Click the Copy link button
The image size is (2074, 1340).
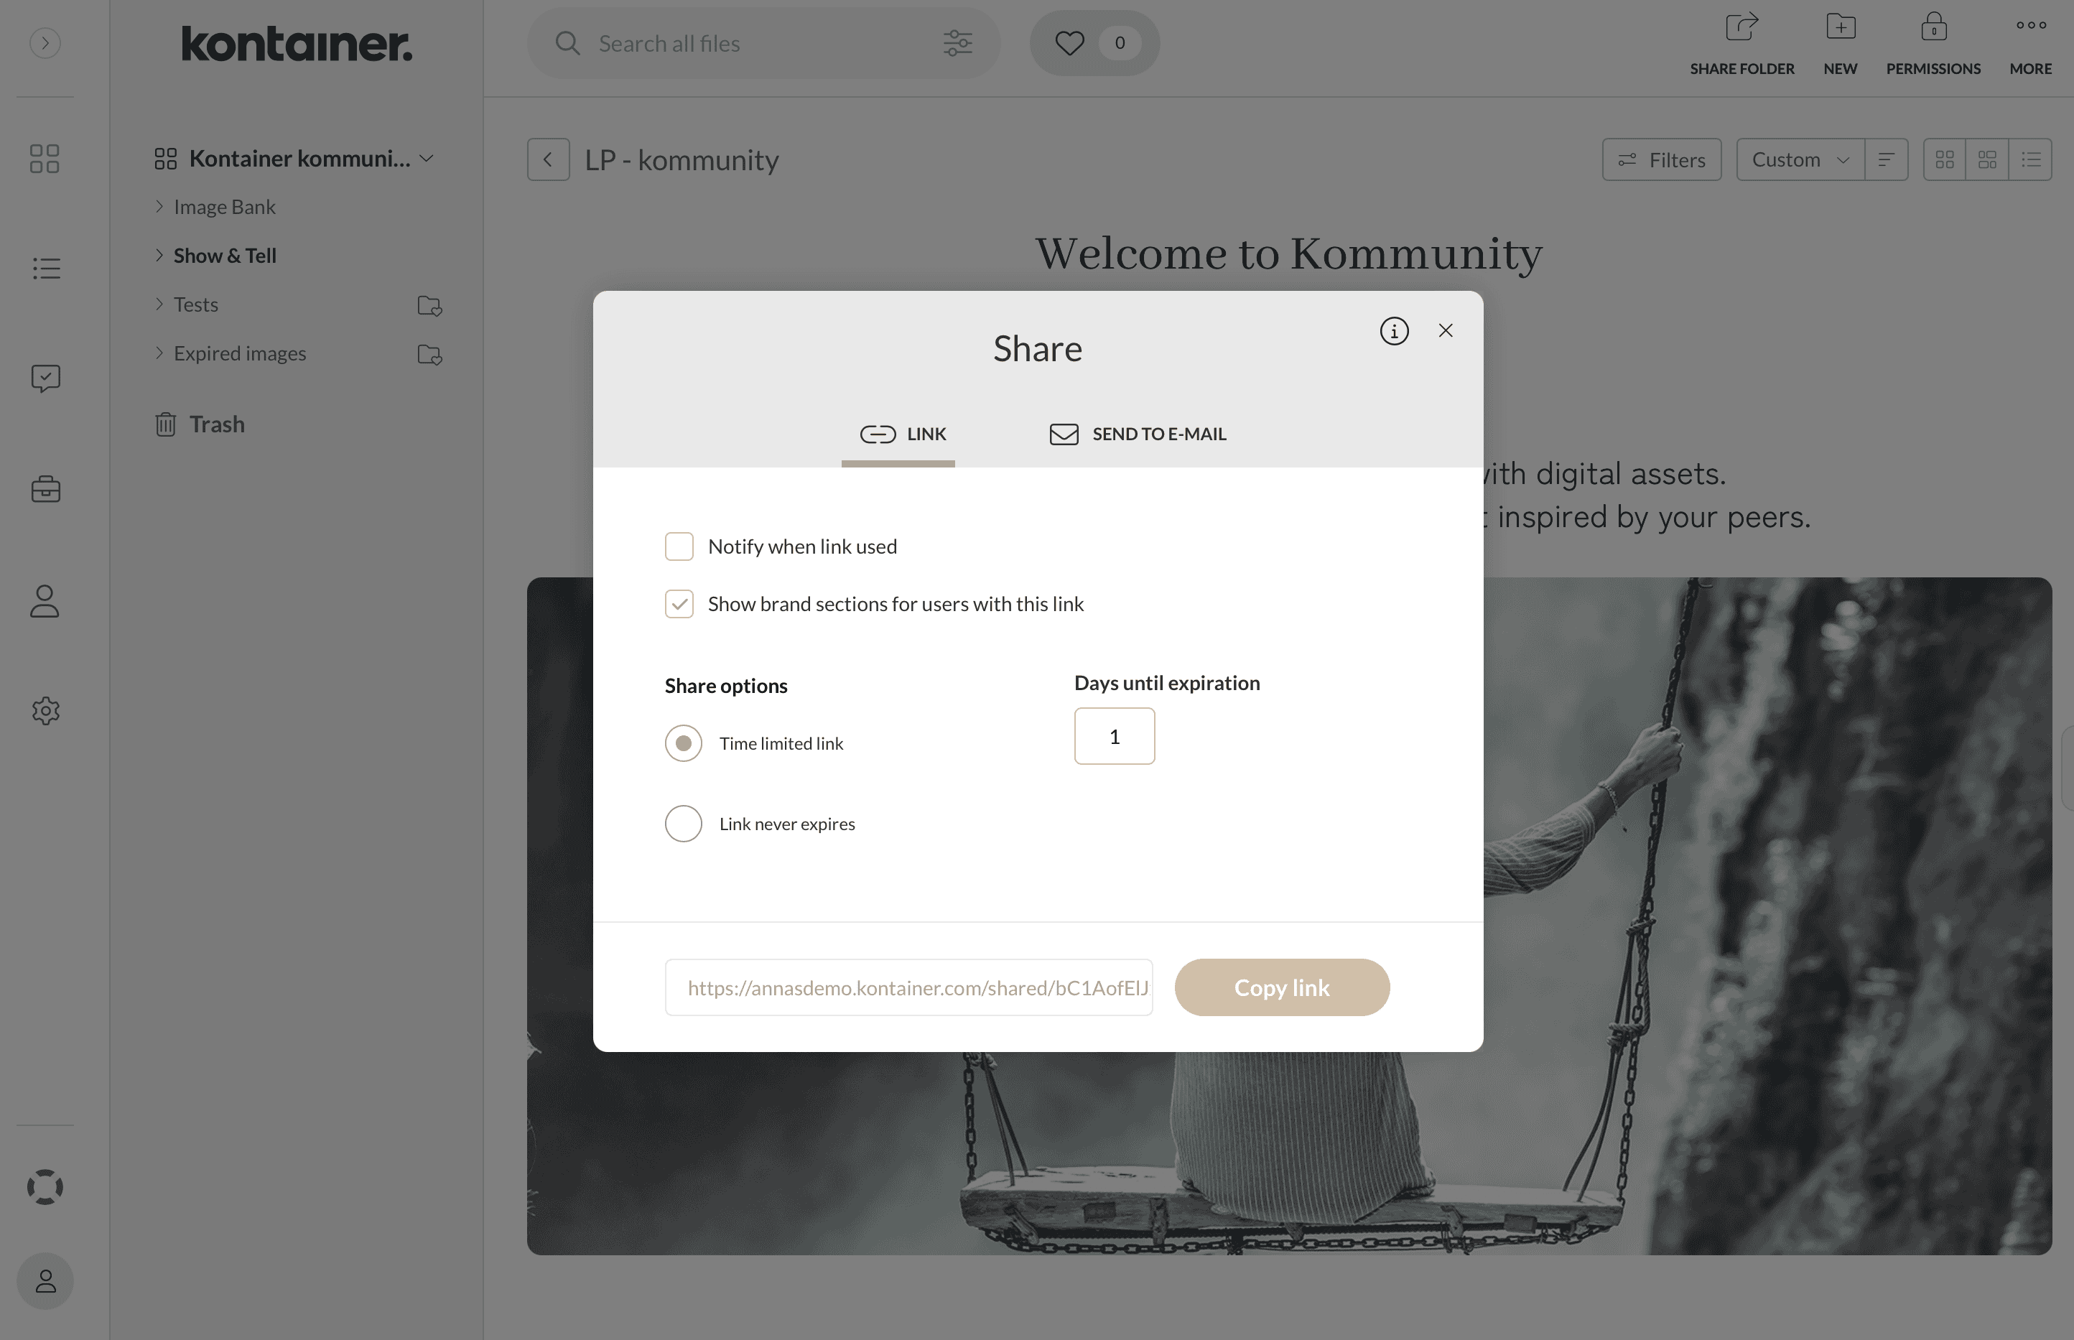click(1282, 986)
